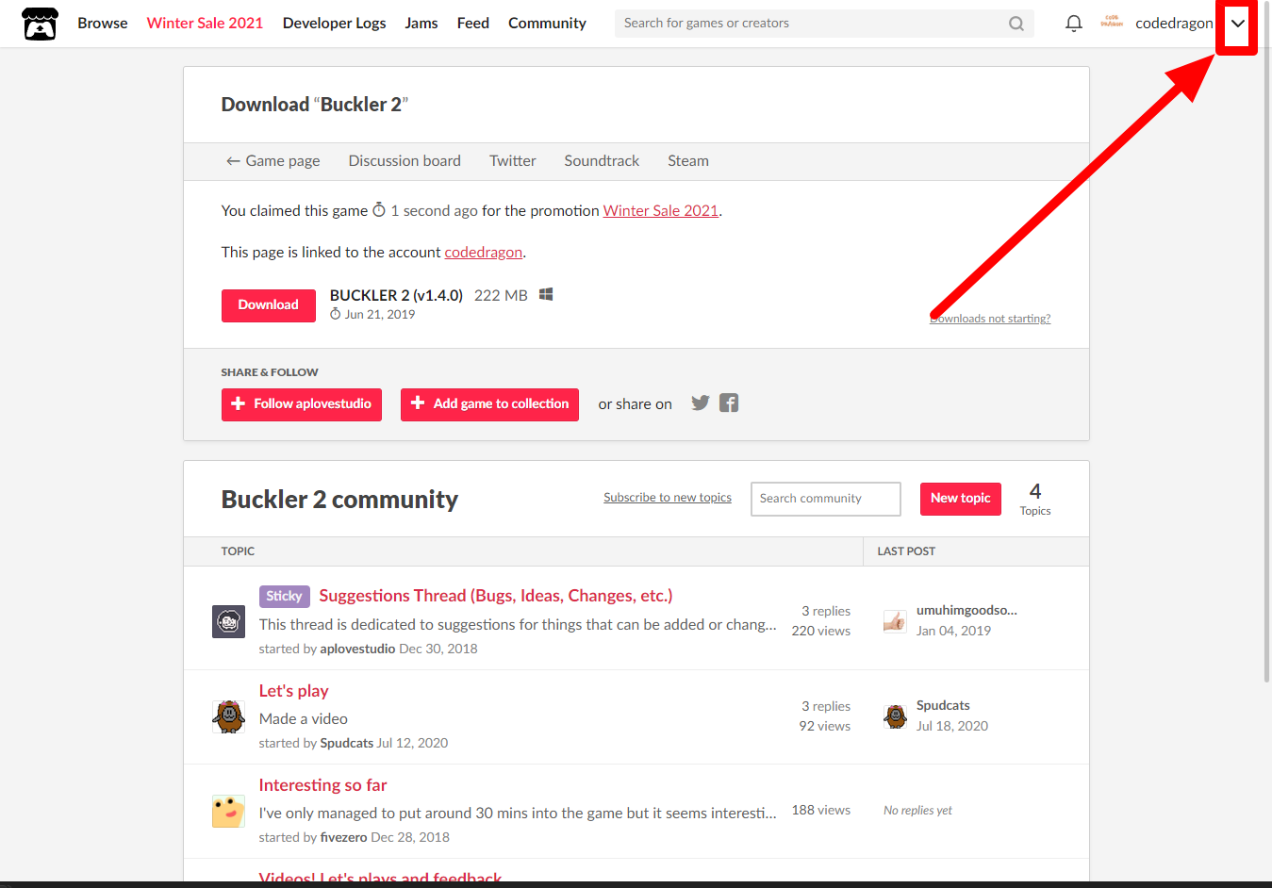
Task: Open the Twitter tab link
Action: [513, 161]
